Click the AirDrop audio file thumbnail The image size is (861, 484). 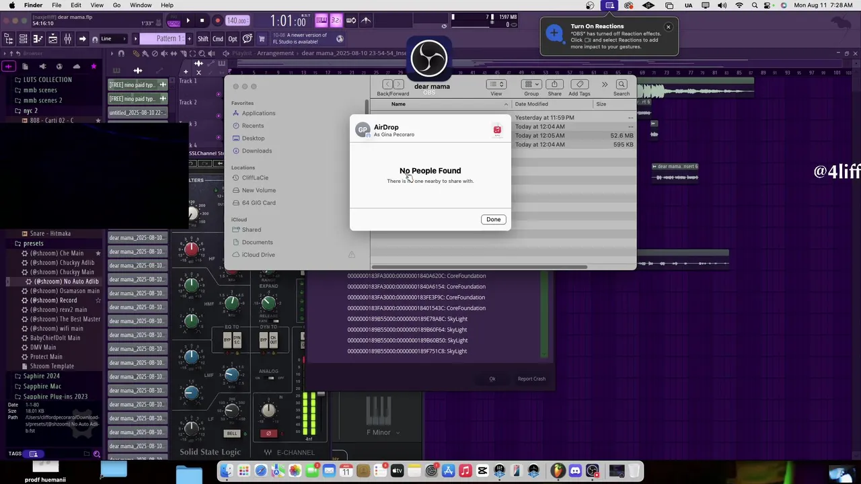coord(497,130)
